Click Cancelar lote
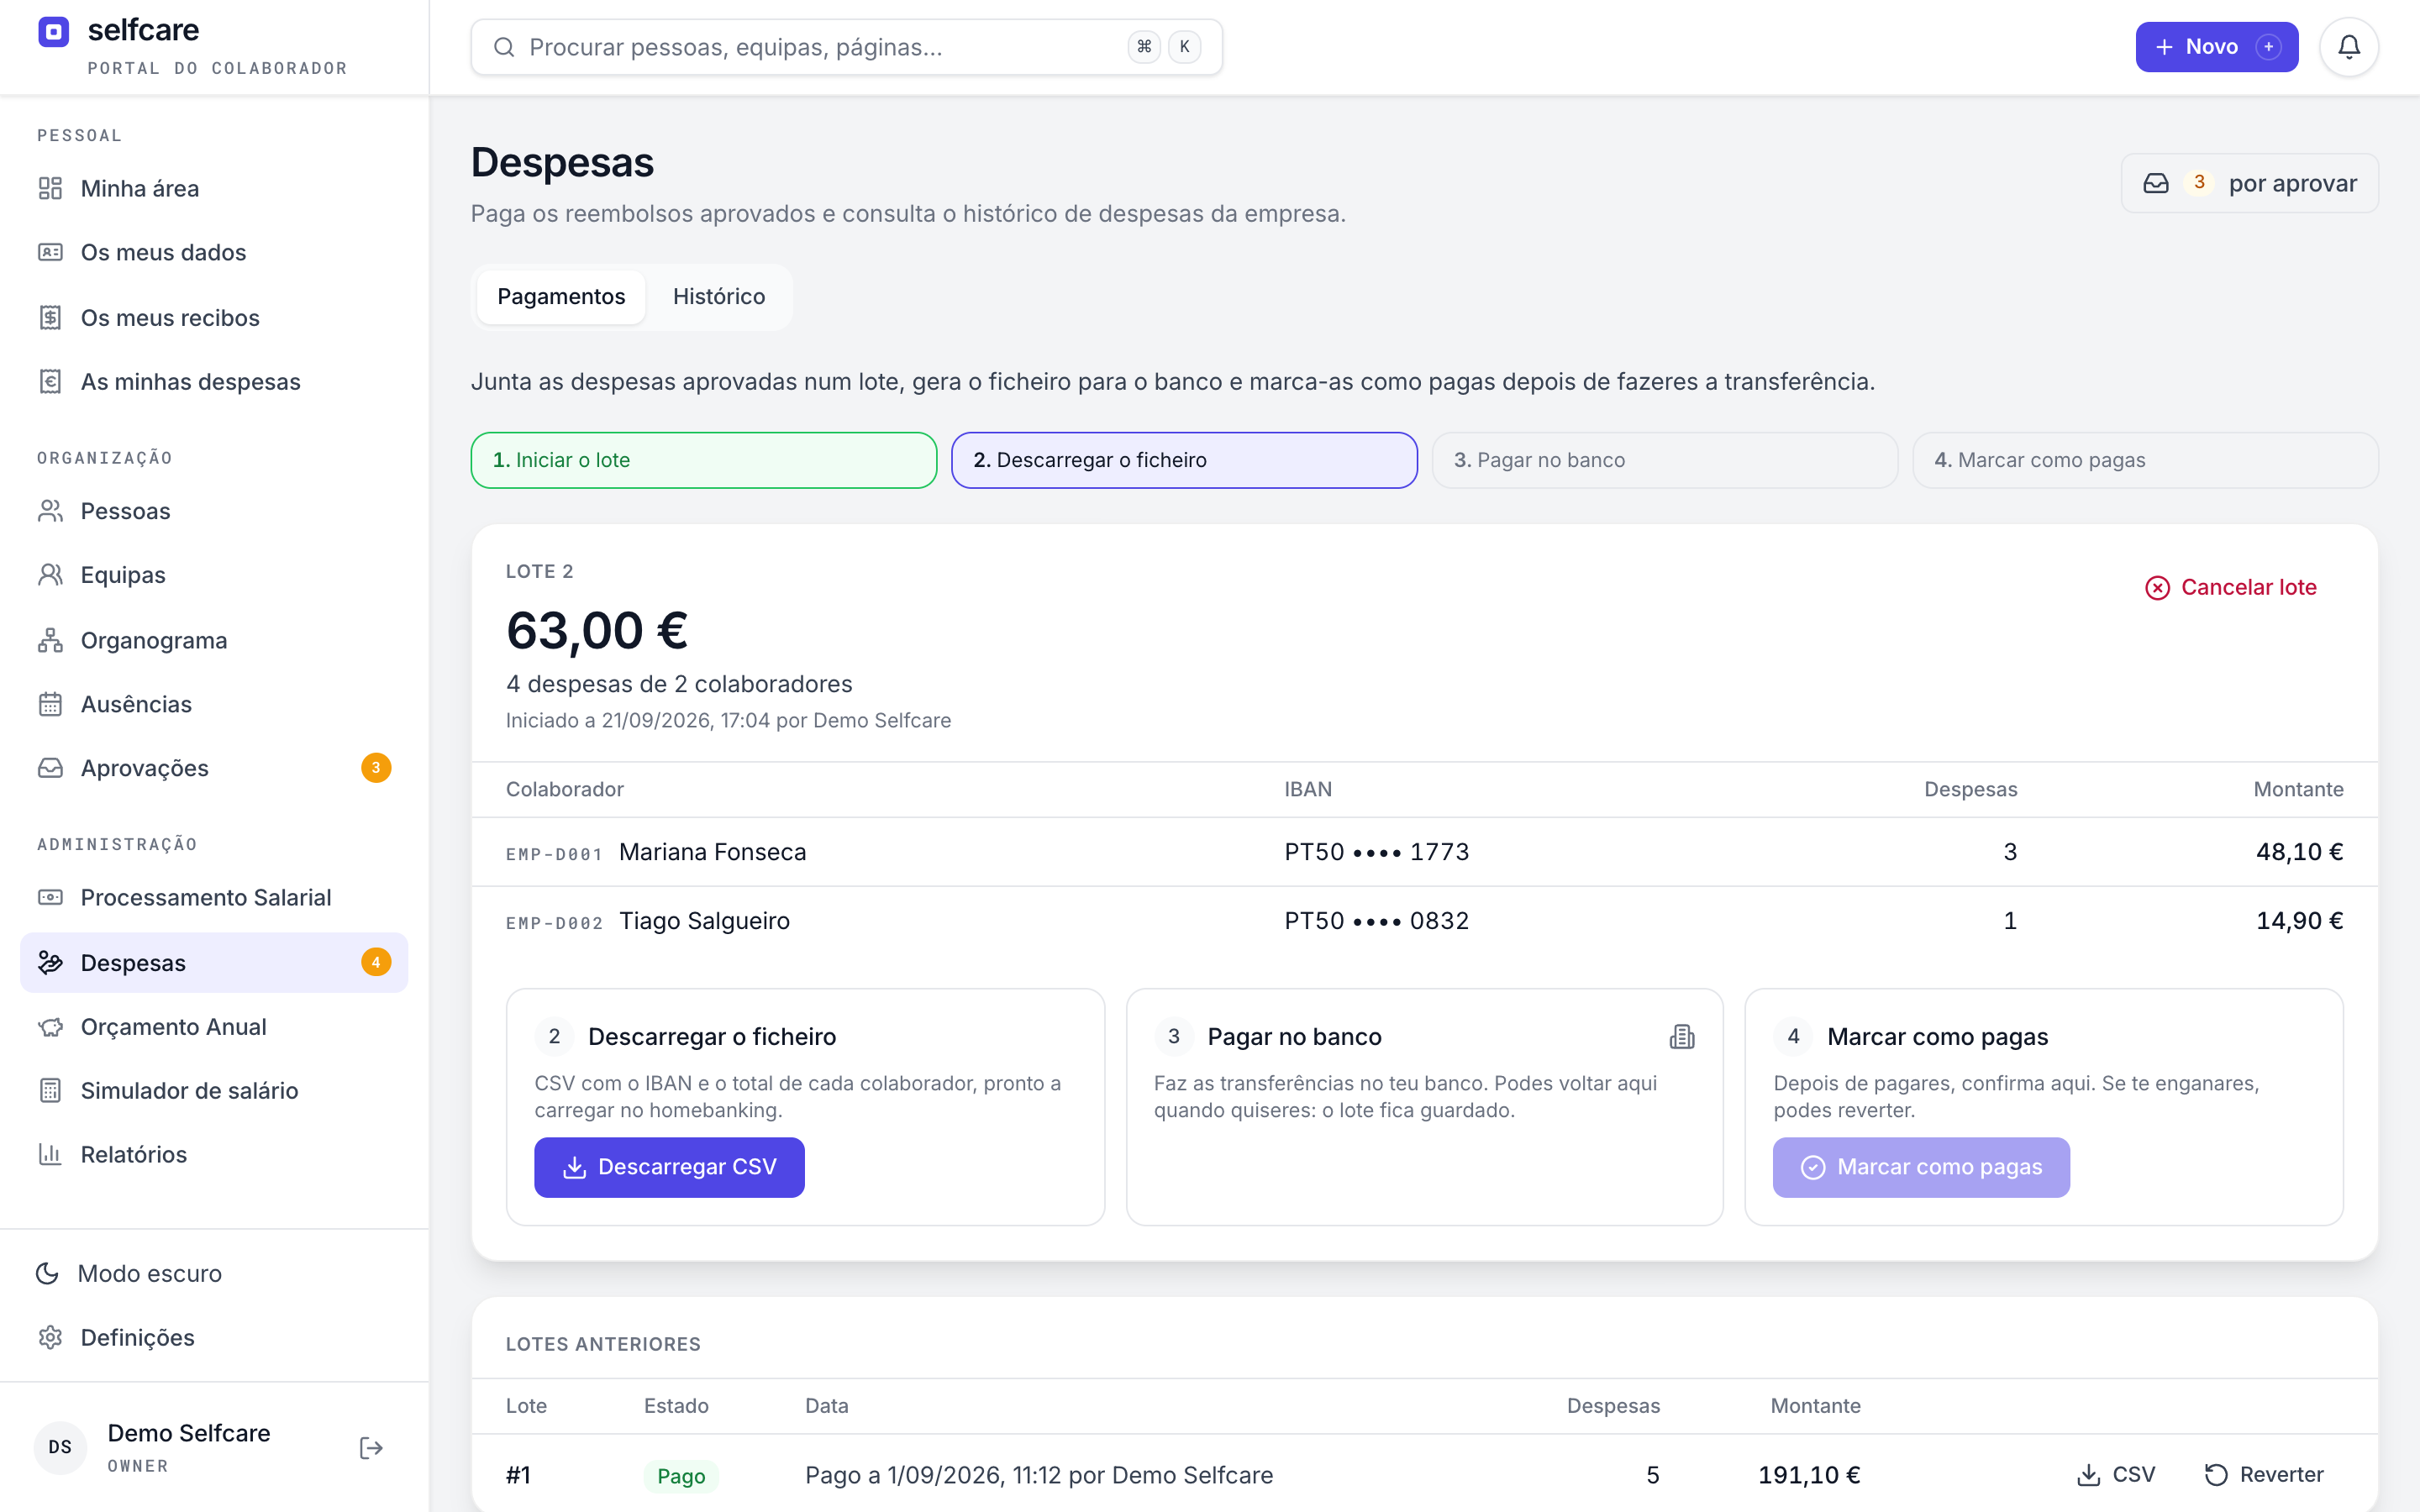 click(2231, 587)
